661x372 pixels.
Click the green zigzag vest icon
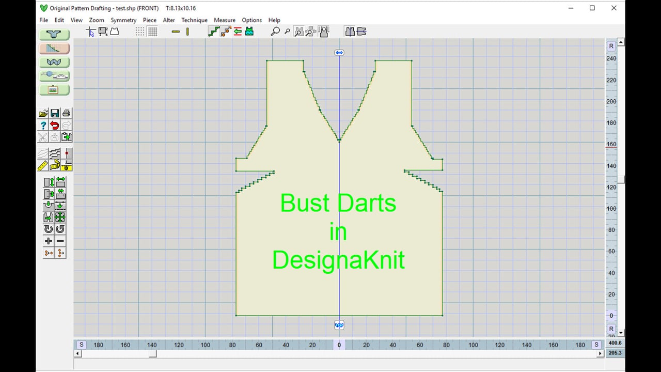click(x=249, y=32)
